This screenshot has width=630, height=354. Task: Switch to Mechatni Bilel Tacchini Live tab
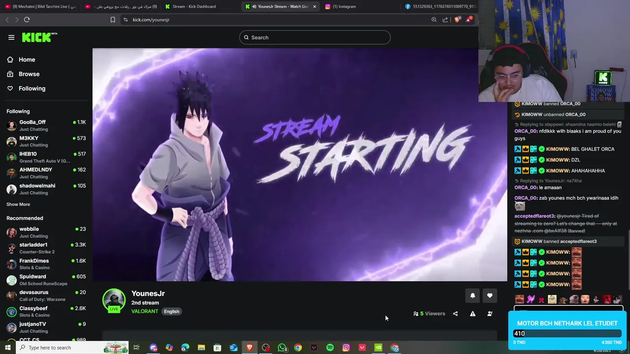[x=41, y=6]
